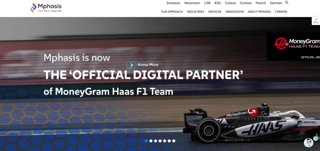Image resolution: width=320 pixels, height=151 pixels.
Task: Click the circled arrow beside Know More
Action: [132, 65]
